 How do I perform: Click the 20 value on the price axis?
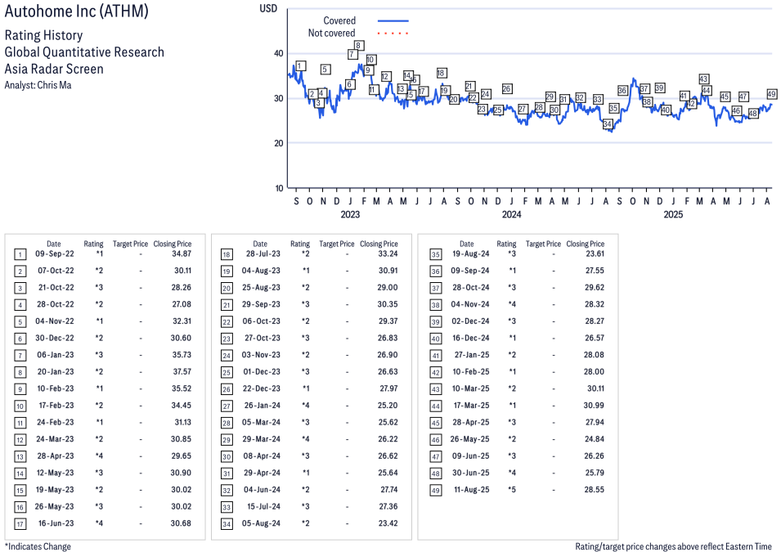coord(278,143)
